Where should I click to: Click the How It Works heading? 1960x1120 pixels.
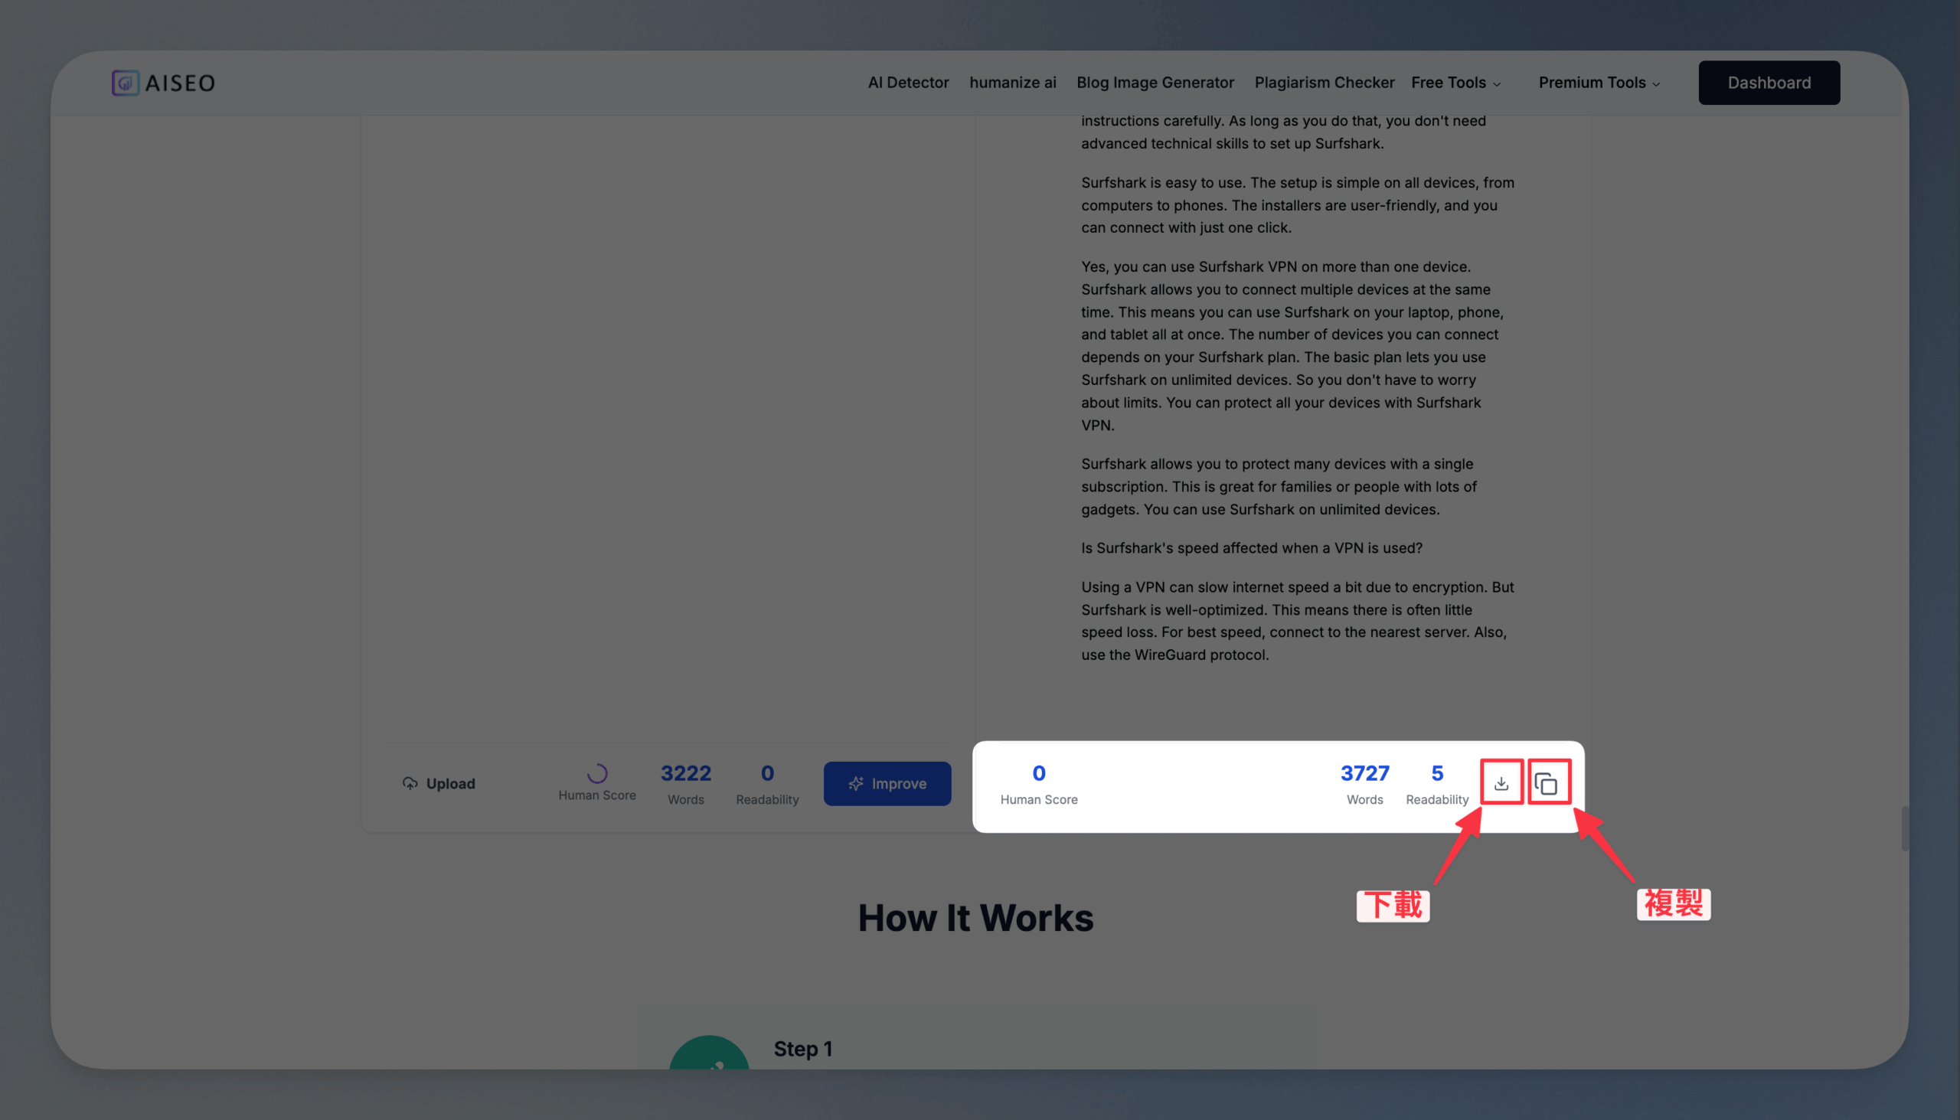(x=975, y=918)
